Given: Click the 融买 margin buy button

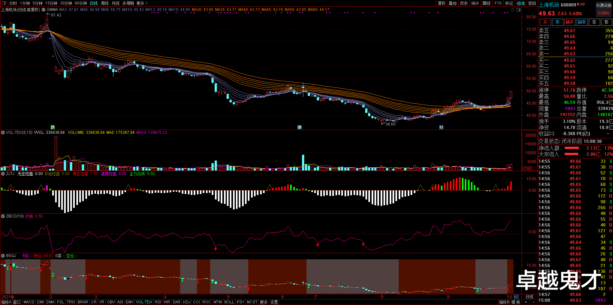Looking at the screenshot, I should tap(569, 22).
